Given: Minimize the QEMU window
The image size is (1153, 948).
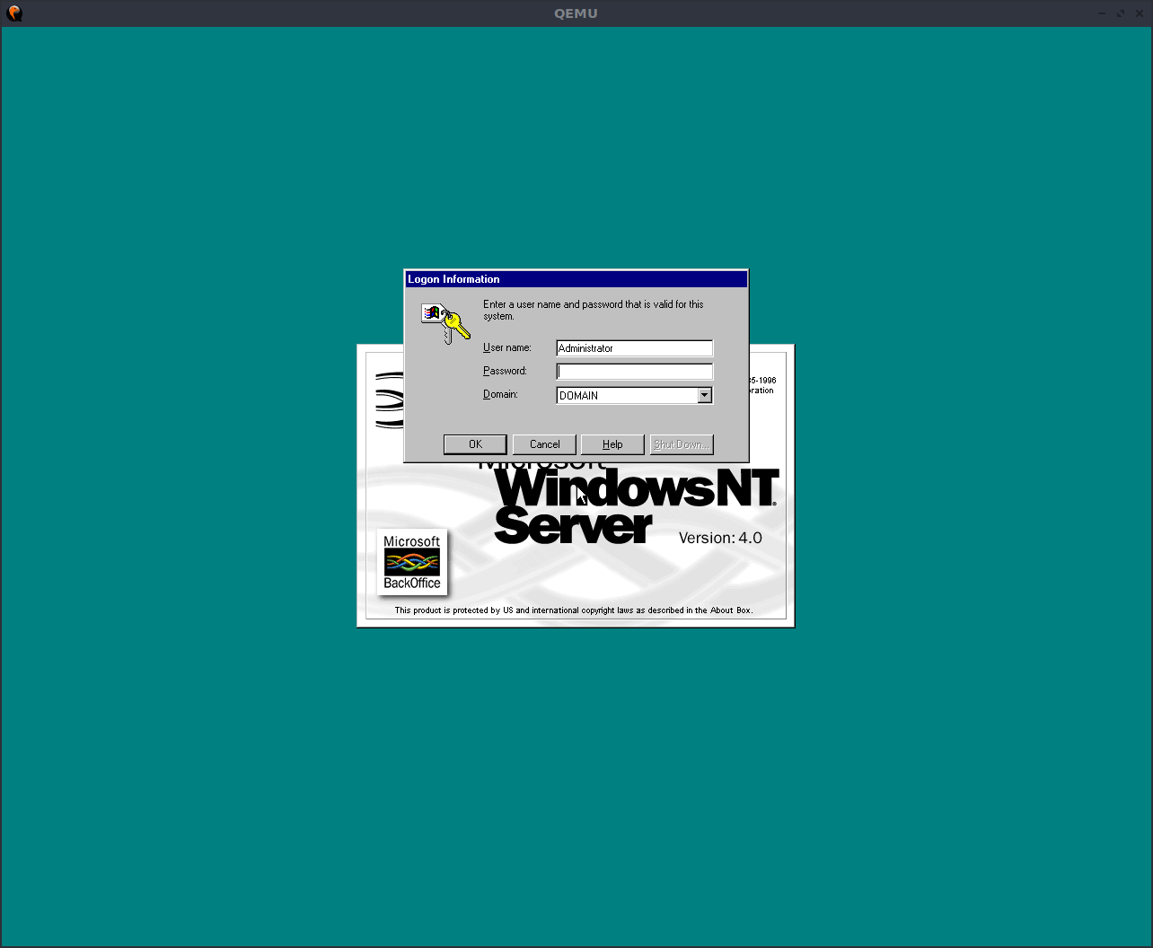Looking at the screenshot, I should (1102, 13).
